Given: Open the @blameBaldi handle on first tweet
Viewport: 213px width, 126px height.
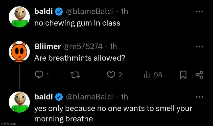Looking at the screenshot, I should [x=90, y=11].
